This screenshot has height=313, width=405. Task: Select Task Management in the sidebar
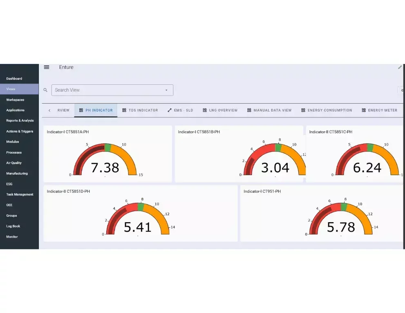pos(19,194)
